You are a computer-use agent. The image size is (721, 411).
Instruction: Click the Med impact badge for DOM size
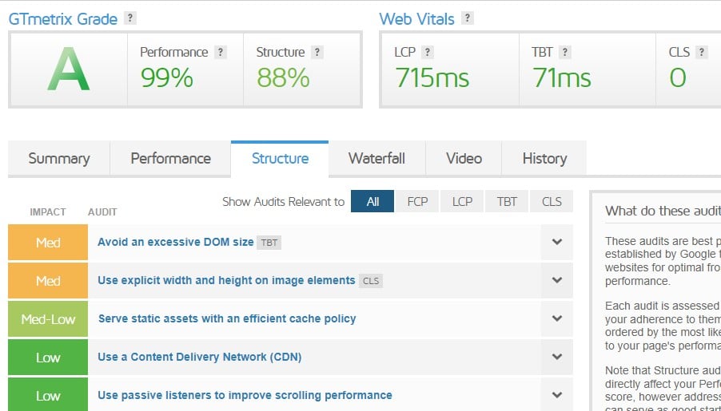point(48,242)
